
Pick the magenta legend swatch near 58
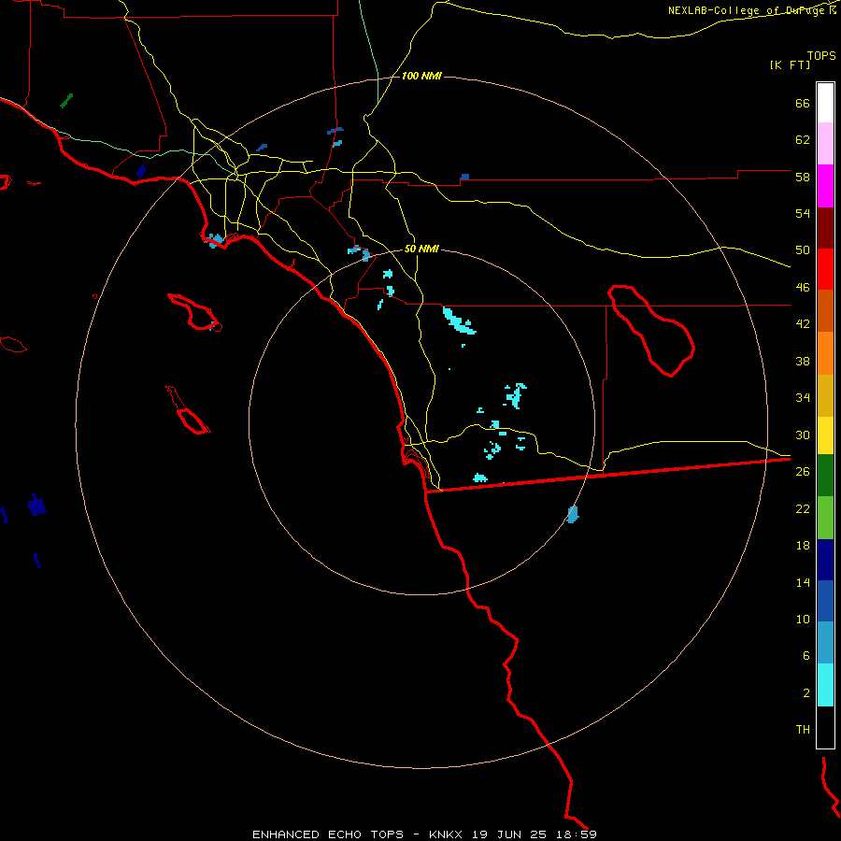tap(825, 186)
